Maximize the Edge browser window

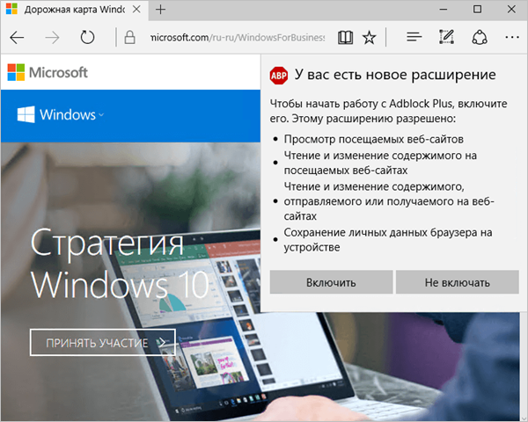(x=477, y=10)
